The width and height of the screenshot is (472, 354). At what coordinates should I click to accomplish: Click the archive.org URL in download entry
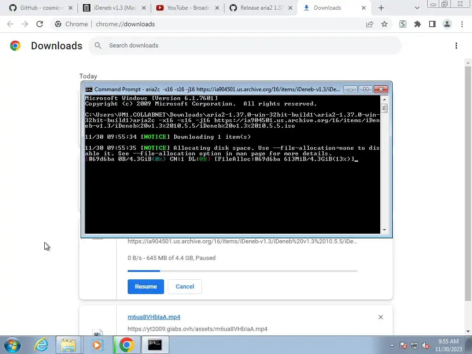[x=242, y=242]
